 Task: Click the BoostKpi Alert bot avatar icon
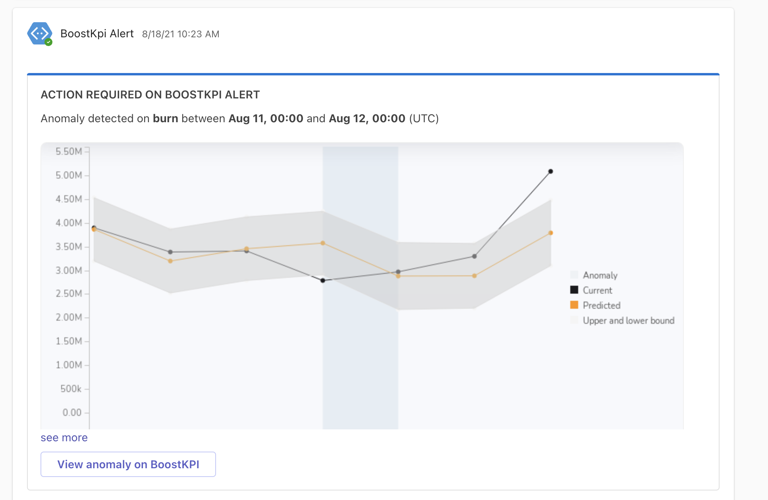(x=40, y=33)
